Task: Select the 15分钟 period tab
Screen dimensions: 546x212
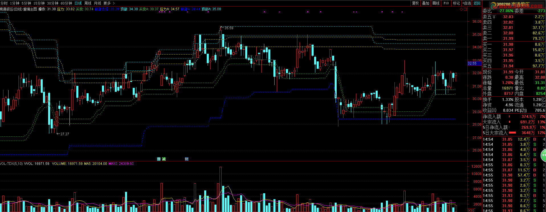Action: point(39,3)
